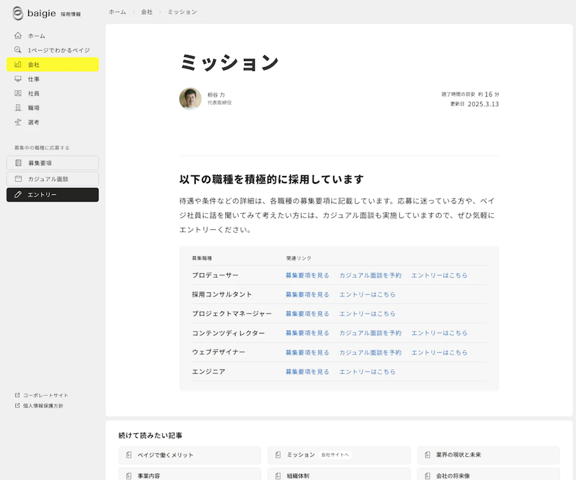Click the document icon on 業界の現状と未来 card
Screen dimensions: 576x480
tap(428, 455)
